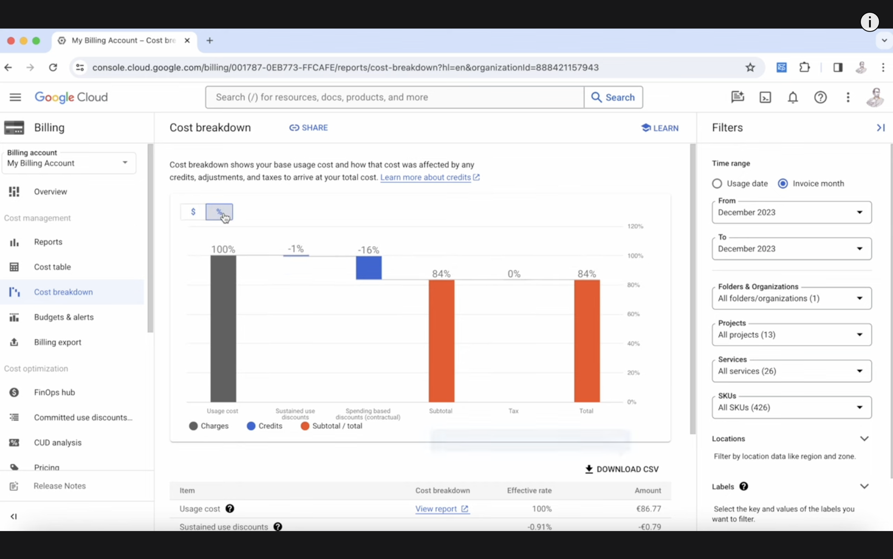Open a new browser tab

(210, 41)
